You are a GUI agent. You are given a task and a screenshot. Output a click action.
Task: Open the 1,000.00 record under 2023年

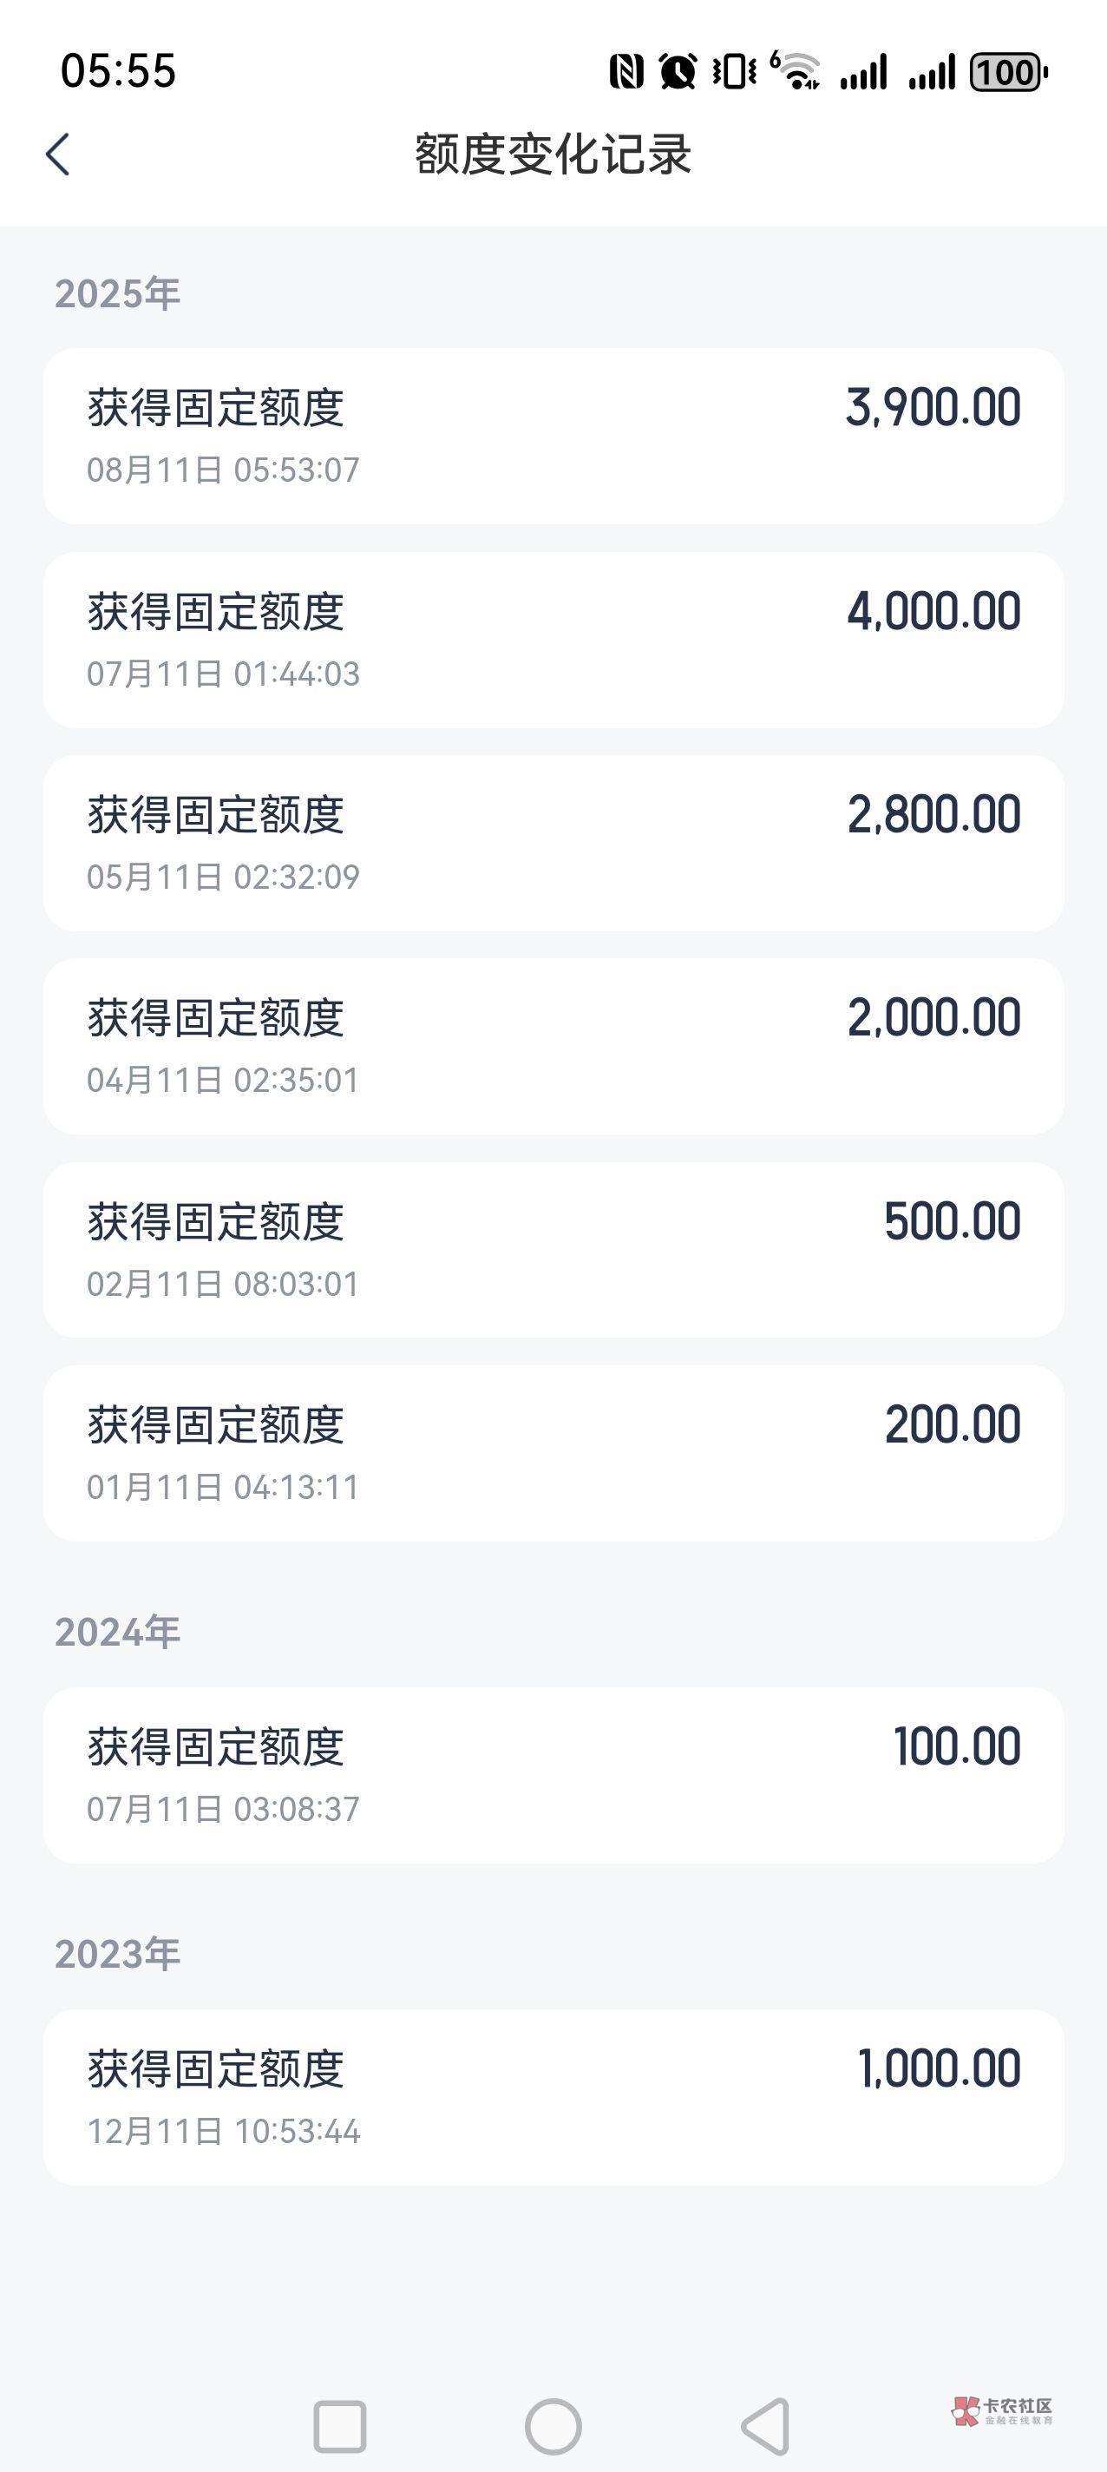tap(553, 2098)
